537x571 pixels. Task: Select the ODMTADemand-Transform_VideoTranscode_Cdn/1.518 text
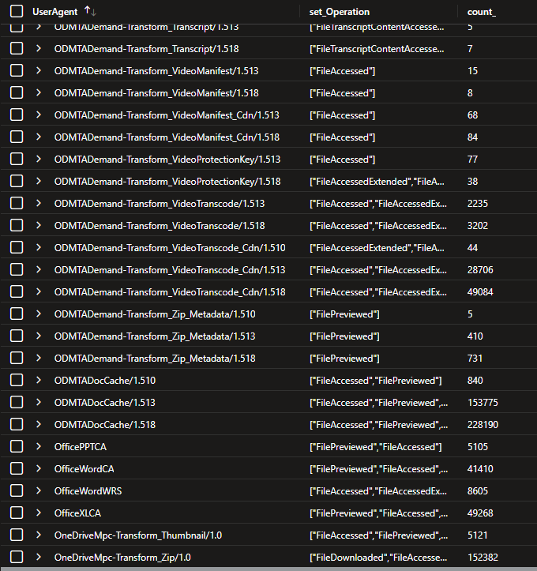(x=170, y=291)
